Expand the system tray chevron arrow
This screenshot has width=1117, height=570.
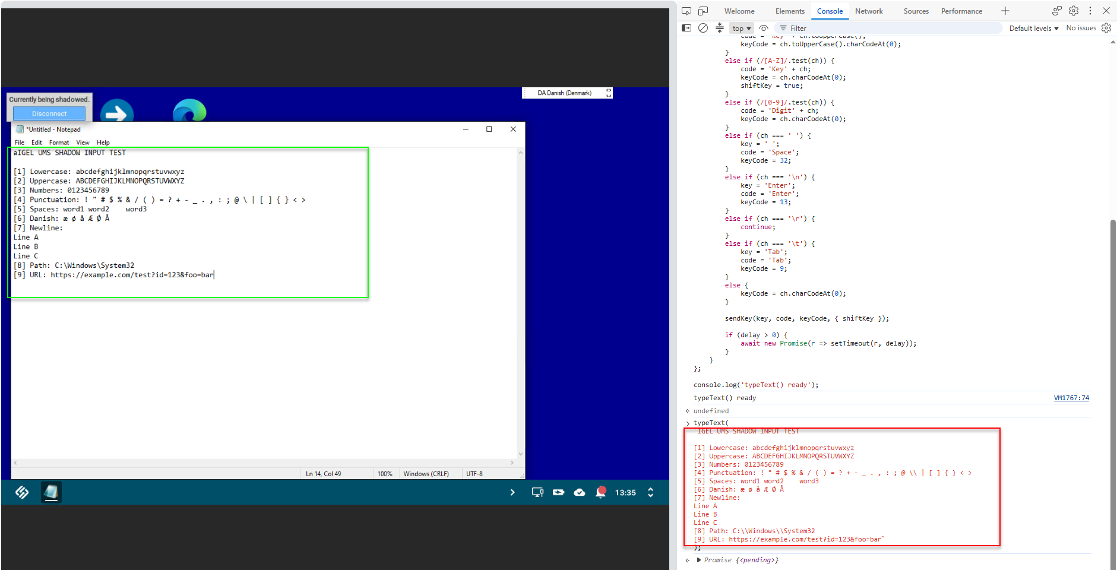(x=512, y=492)
